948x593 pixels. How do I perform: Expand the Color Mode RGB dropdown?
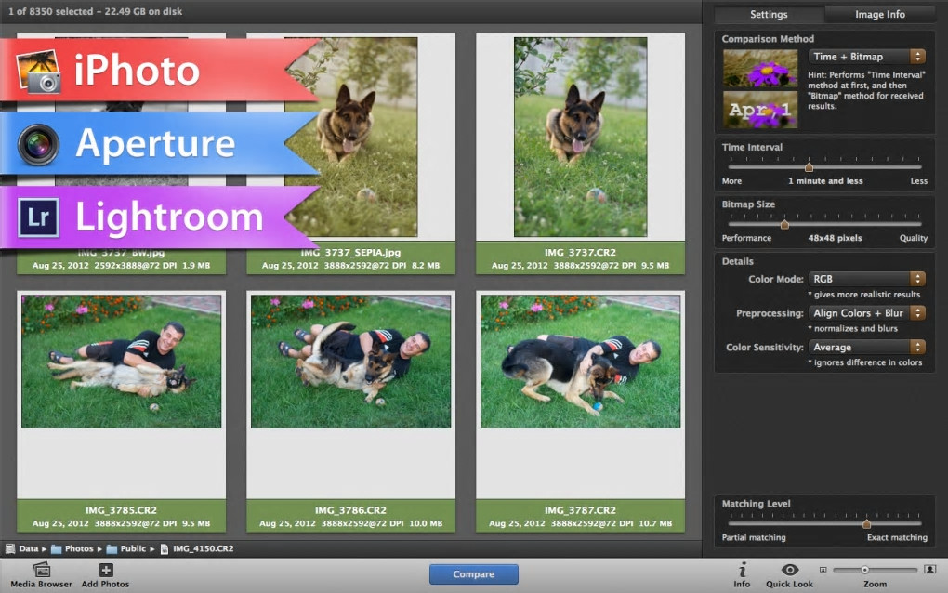point(866,279)
